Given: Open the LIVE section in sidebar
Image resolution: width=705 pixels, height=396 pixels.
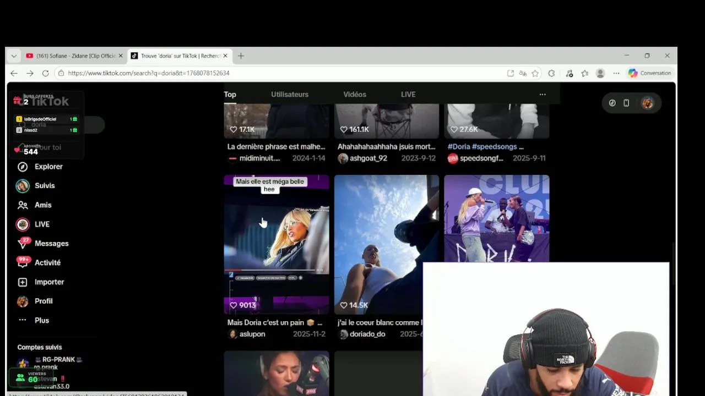Looking at the screenshot, I should point(33,224).
